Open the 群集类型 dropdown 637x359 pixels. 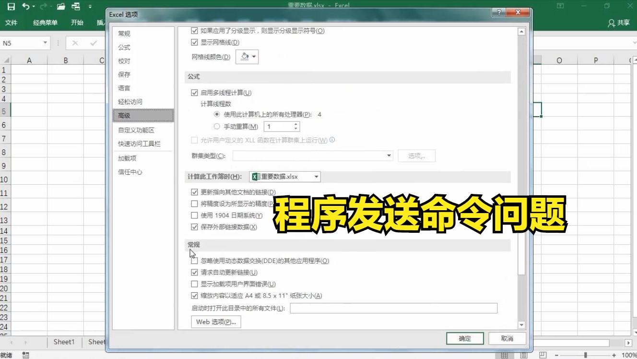coord(388,156)
